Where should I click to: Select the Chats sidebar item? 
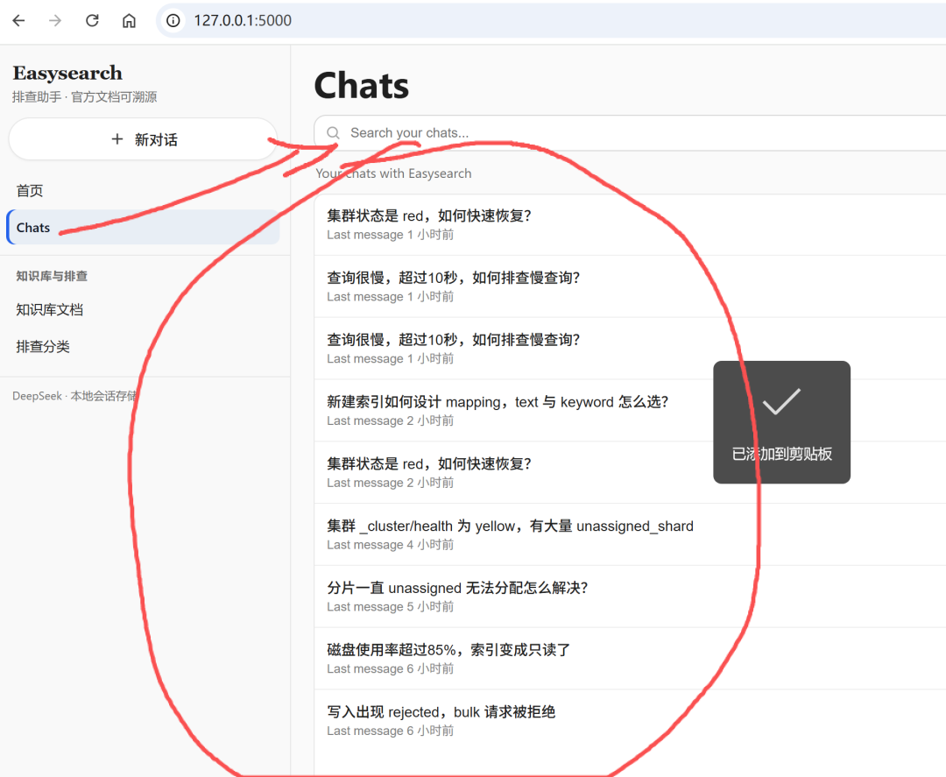coord(143,228)
